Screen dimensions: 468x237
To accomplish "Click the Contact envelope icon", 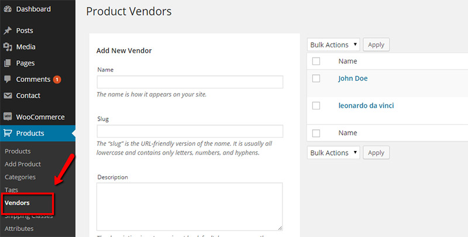I will 8,95.
